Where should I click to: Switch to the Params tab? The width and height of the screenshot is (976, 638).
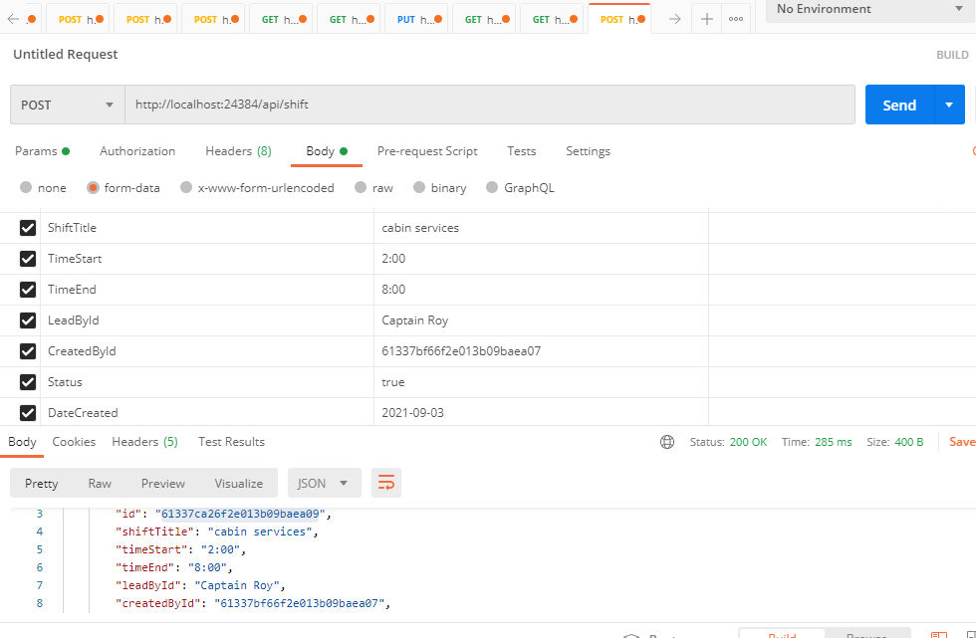[x=42, y=151]
